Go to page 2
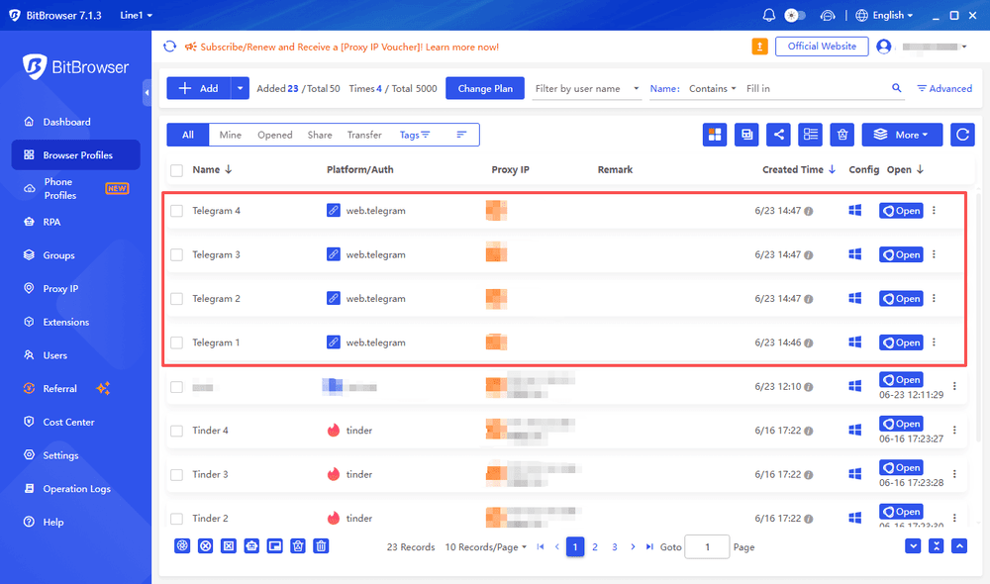990x584 pixels. coord(595,546)
